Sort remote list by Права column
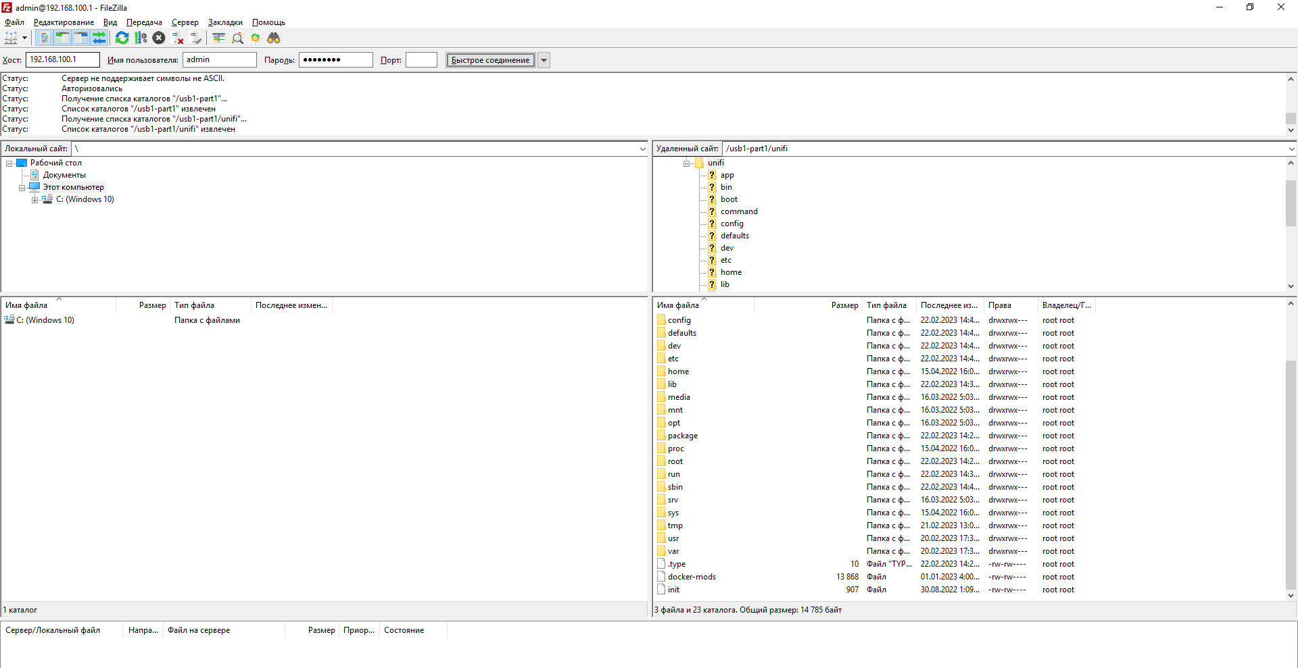This screenshot has width=1298, height=668. coord(1011,305)
